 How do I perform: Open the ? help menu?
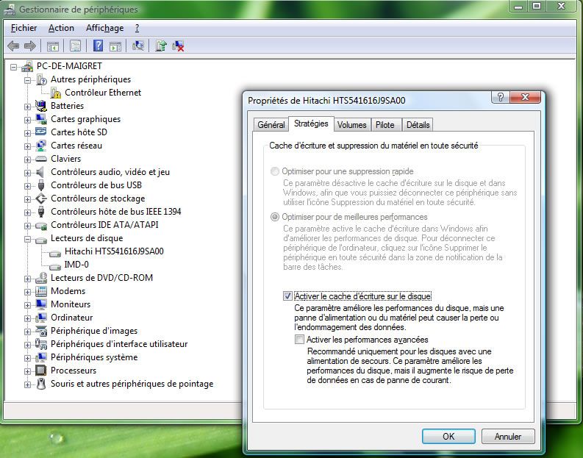137,28
